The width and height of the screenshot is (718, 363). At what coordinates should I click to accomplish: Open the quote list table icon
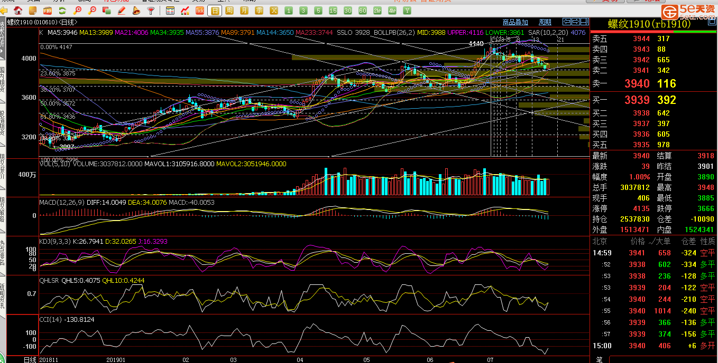click(x=170, y=10)
